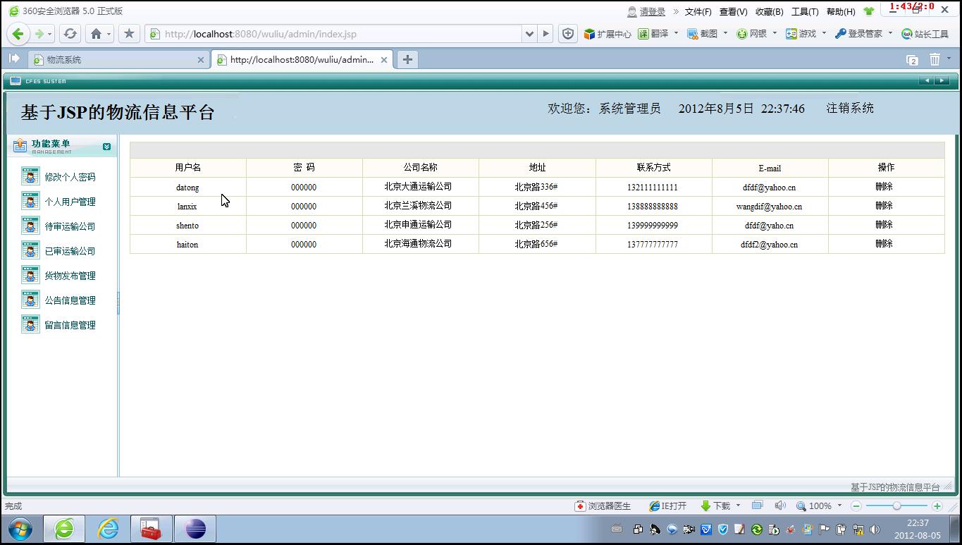
Task: Switch to the 物流系统 tab
Action: point(118,60)
